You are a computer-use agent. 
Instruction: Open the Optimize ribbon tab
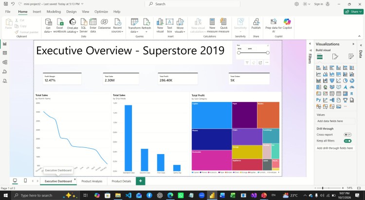(x=101, y=12)
